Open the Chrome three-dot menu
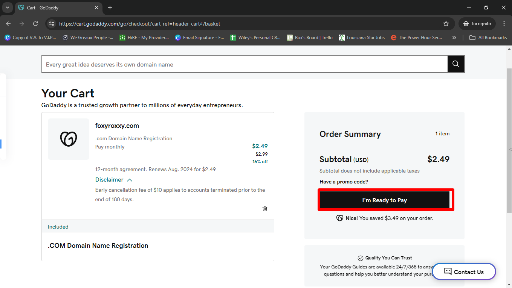512x288 pixels. click(504, 24)
